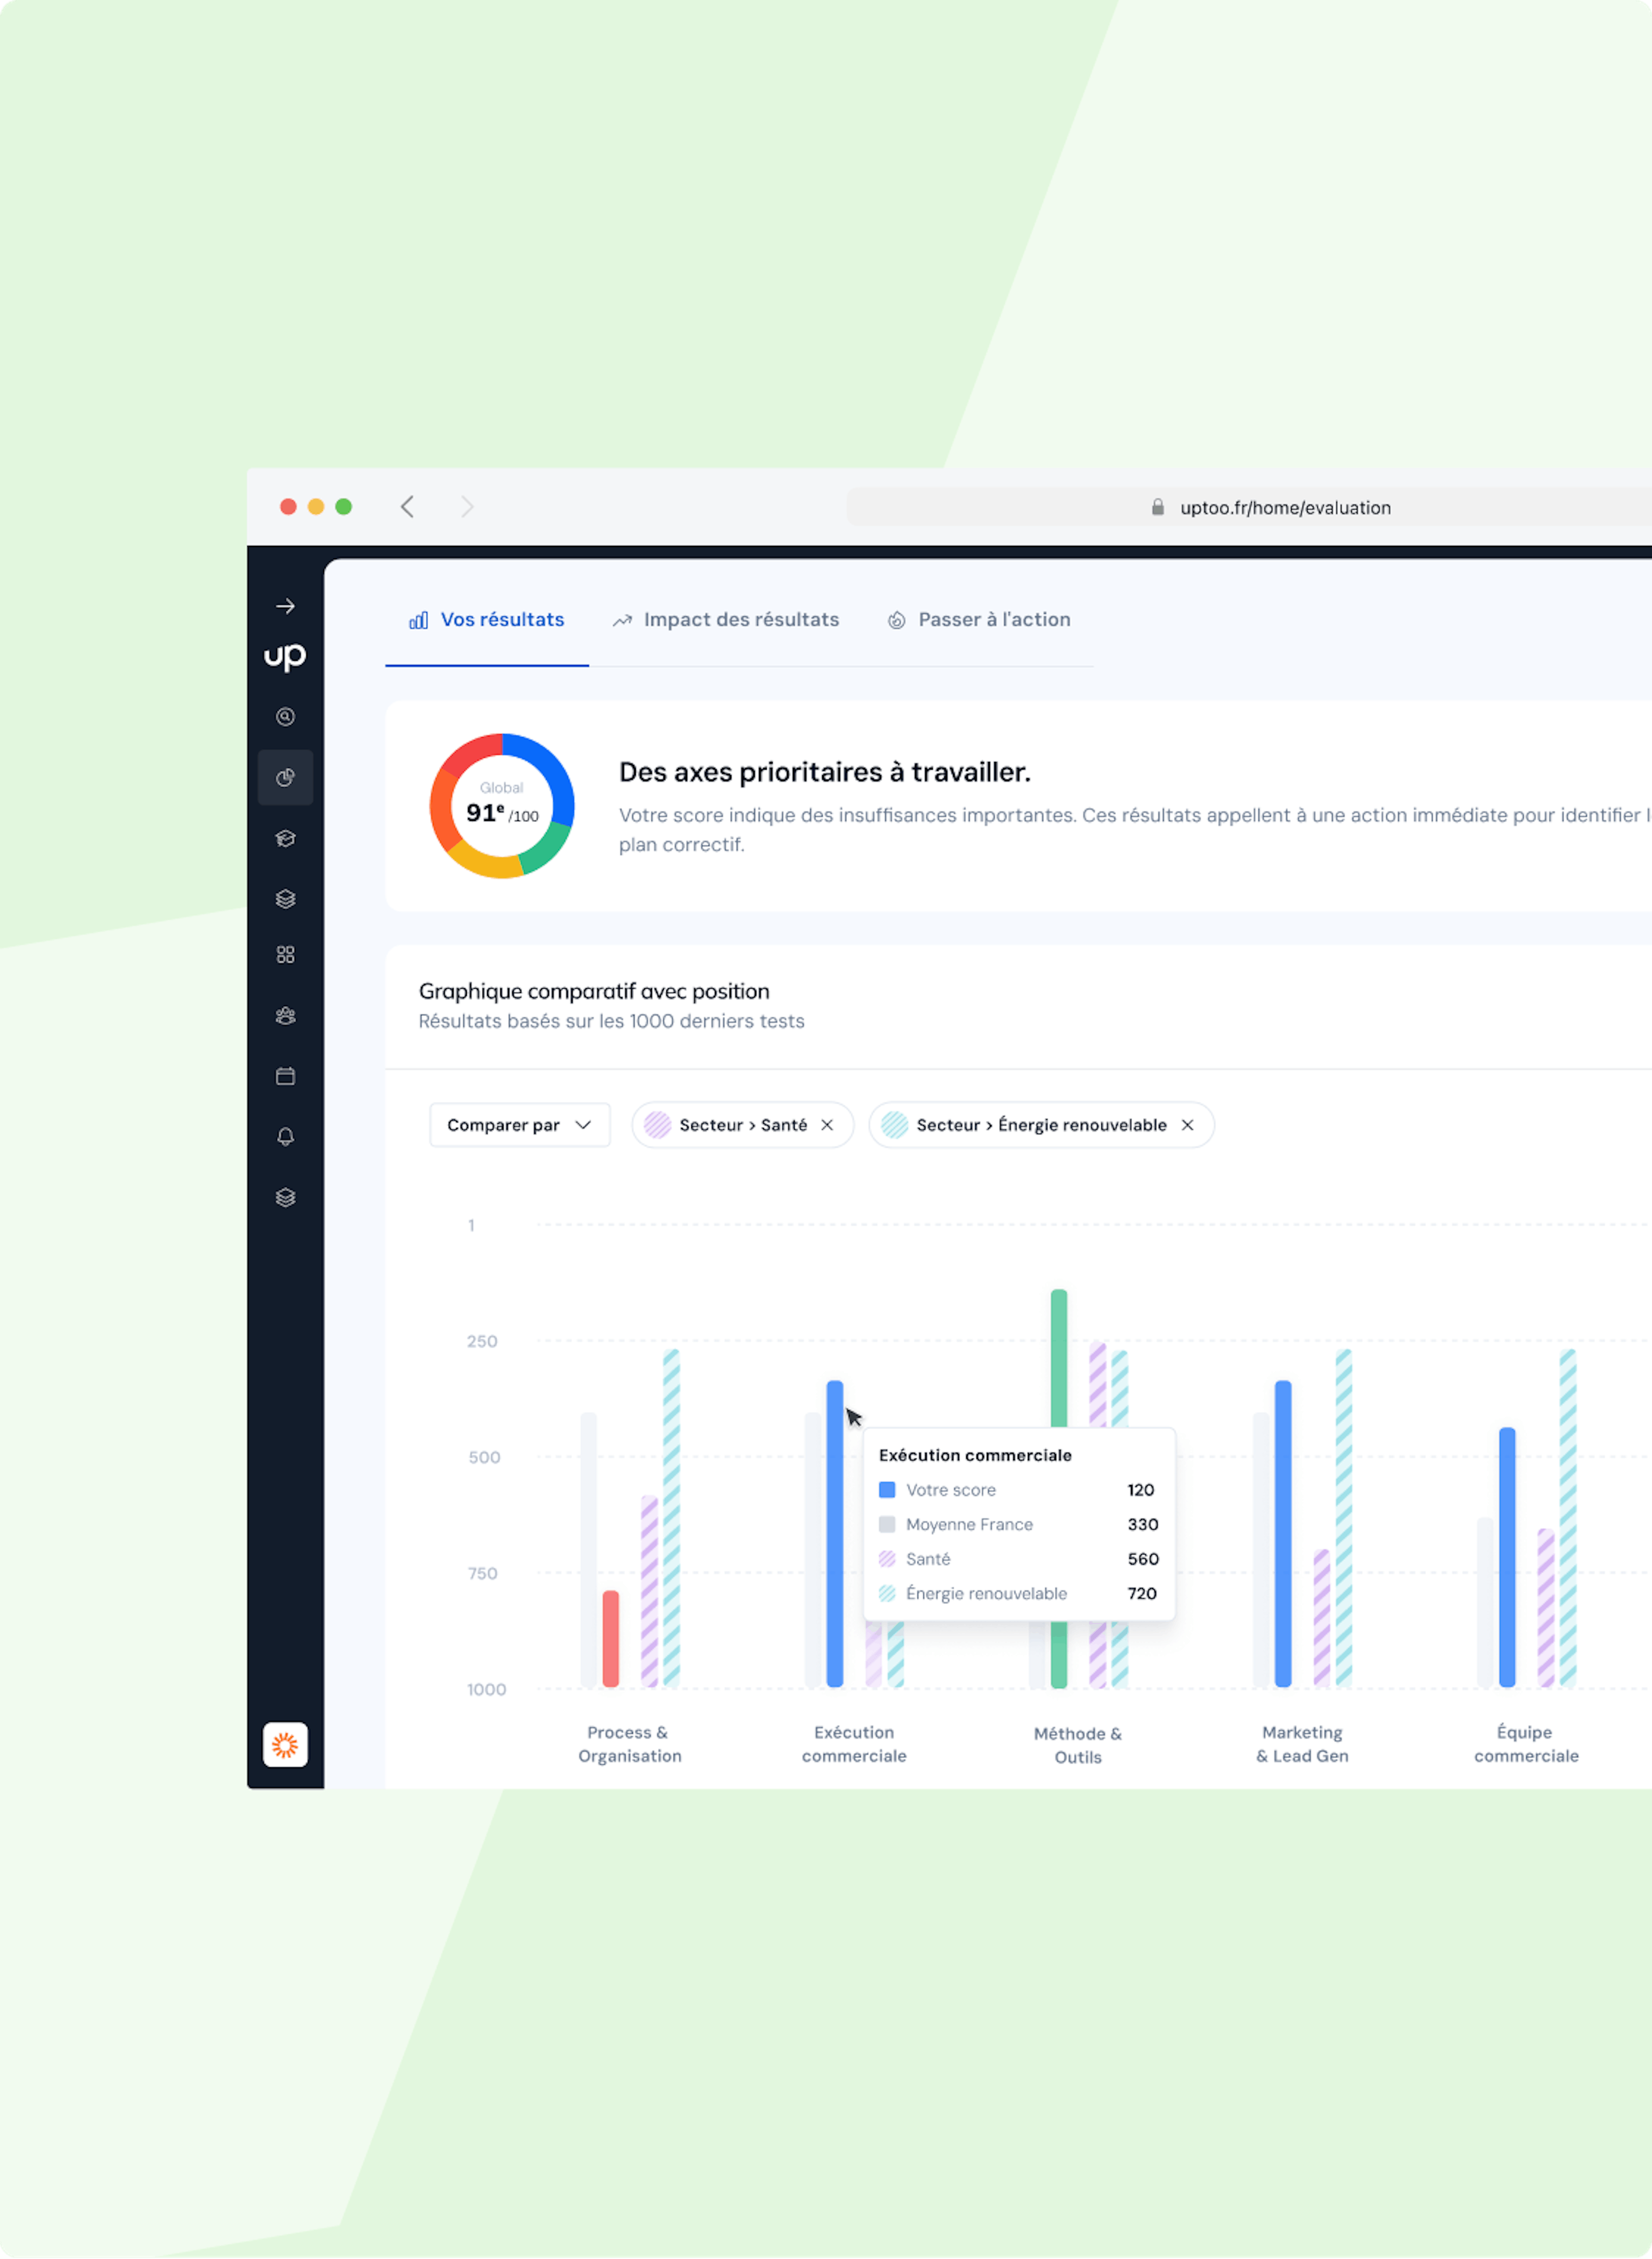Screen dimensions: 1652x2259
Task: Open the 'Comparer par' dropdown
Action: pyautogui.click(x=519, y=1125)
